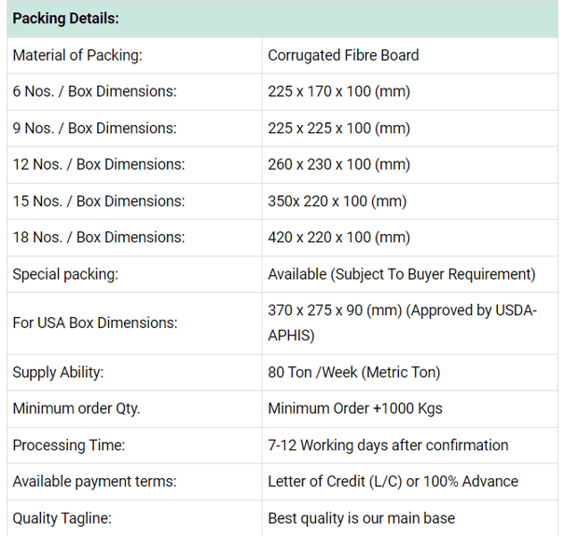Click the 18 Nos. Box Dimensions label
The width and height of the screenshot is (565, 536).
point(98,237)
